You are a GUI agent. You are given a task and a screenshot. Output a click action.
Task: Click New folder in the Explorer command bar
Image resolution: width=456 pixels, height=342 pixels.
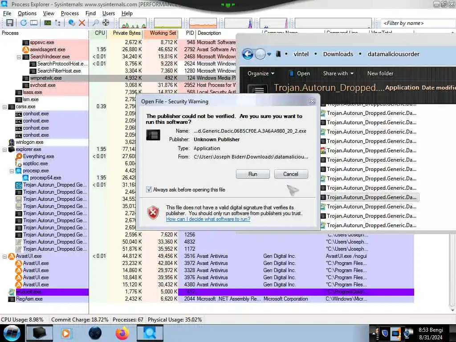pos(380,73)
